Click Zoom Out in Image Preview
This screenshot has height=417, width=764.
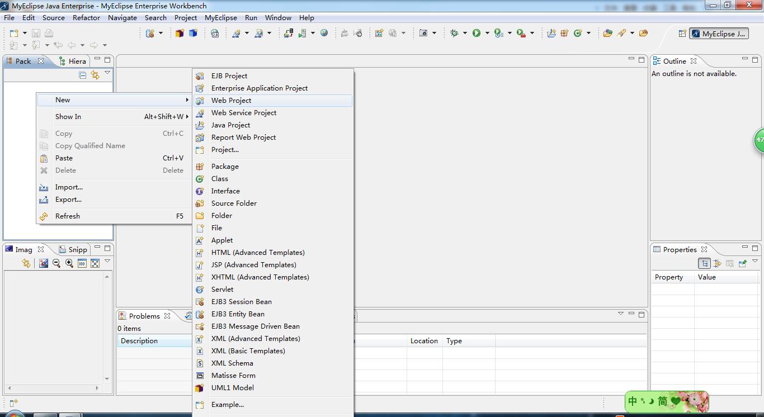56,263
